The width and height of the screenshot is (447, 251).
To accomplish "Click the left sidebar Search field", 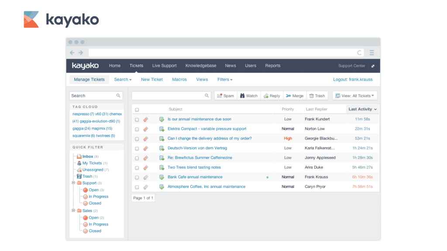I will 93,96.
